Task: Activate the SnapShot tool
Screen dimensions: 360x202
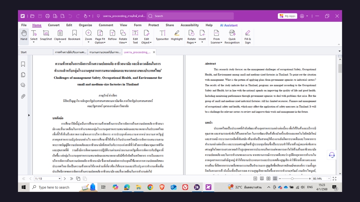Action: click(46, 35)
